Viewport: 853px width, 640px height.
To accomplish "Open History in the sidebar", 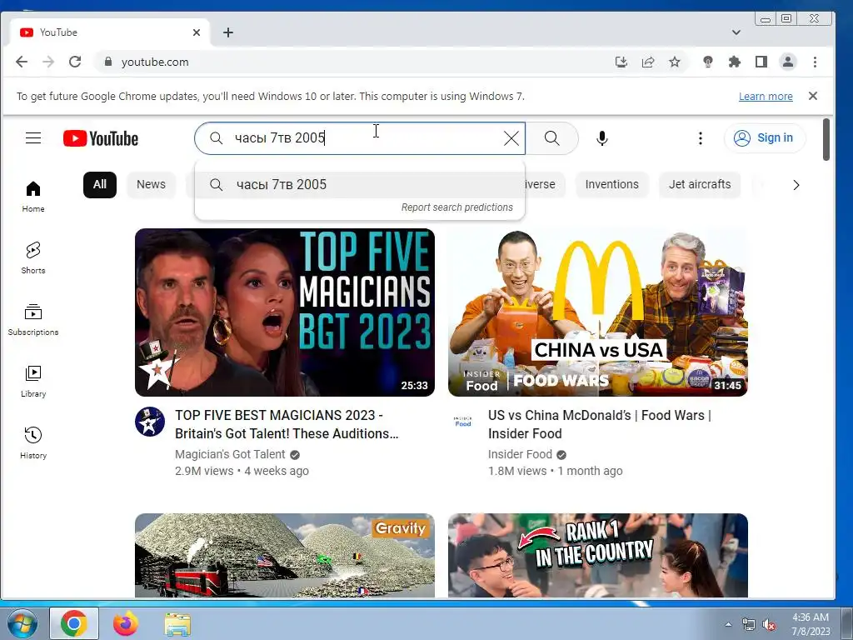I will point(33,443).
